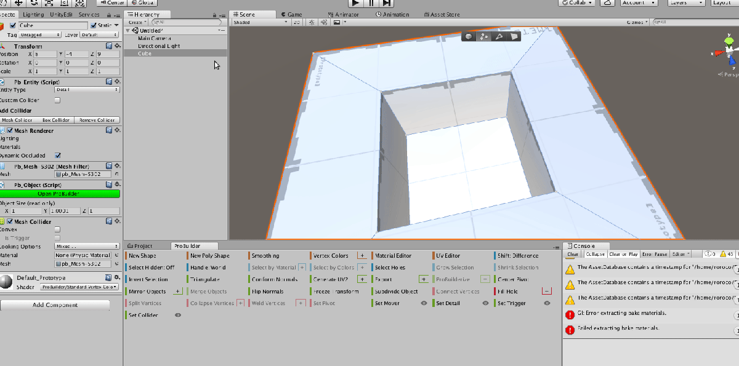Collapse the Untitled scene in Hierarchy

[127, 30]
